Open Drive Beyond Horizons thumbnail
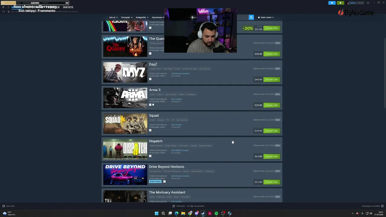Screen dimensions: 386x217 (125, 175)
